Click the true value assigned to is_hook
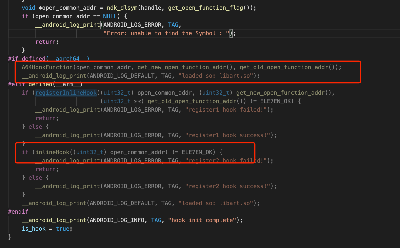The height and width of the screenshot is (248, 400). tap(63, 229)
